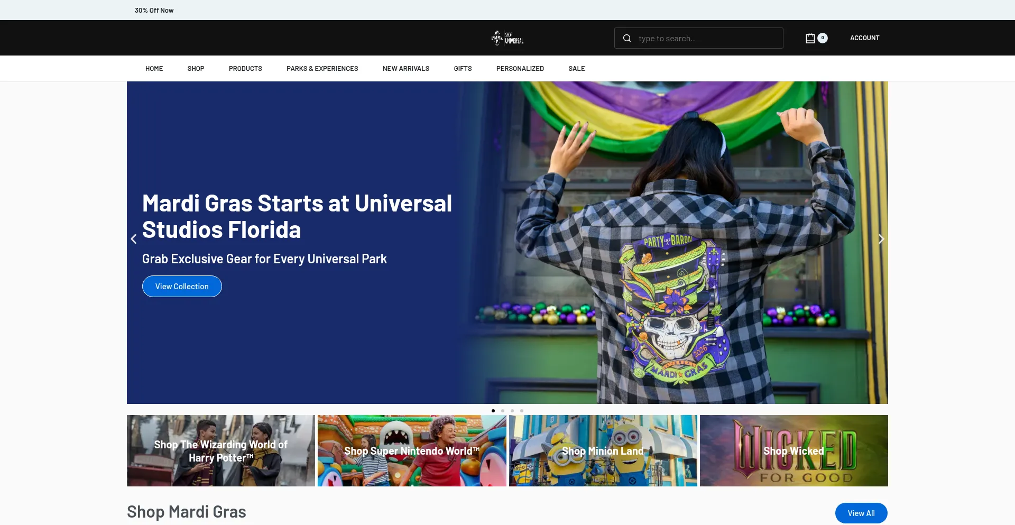Open the Products menu
The image size is (1015, 525).
pos(245,69)
